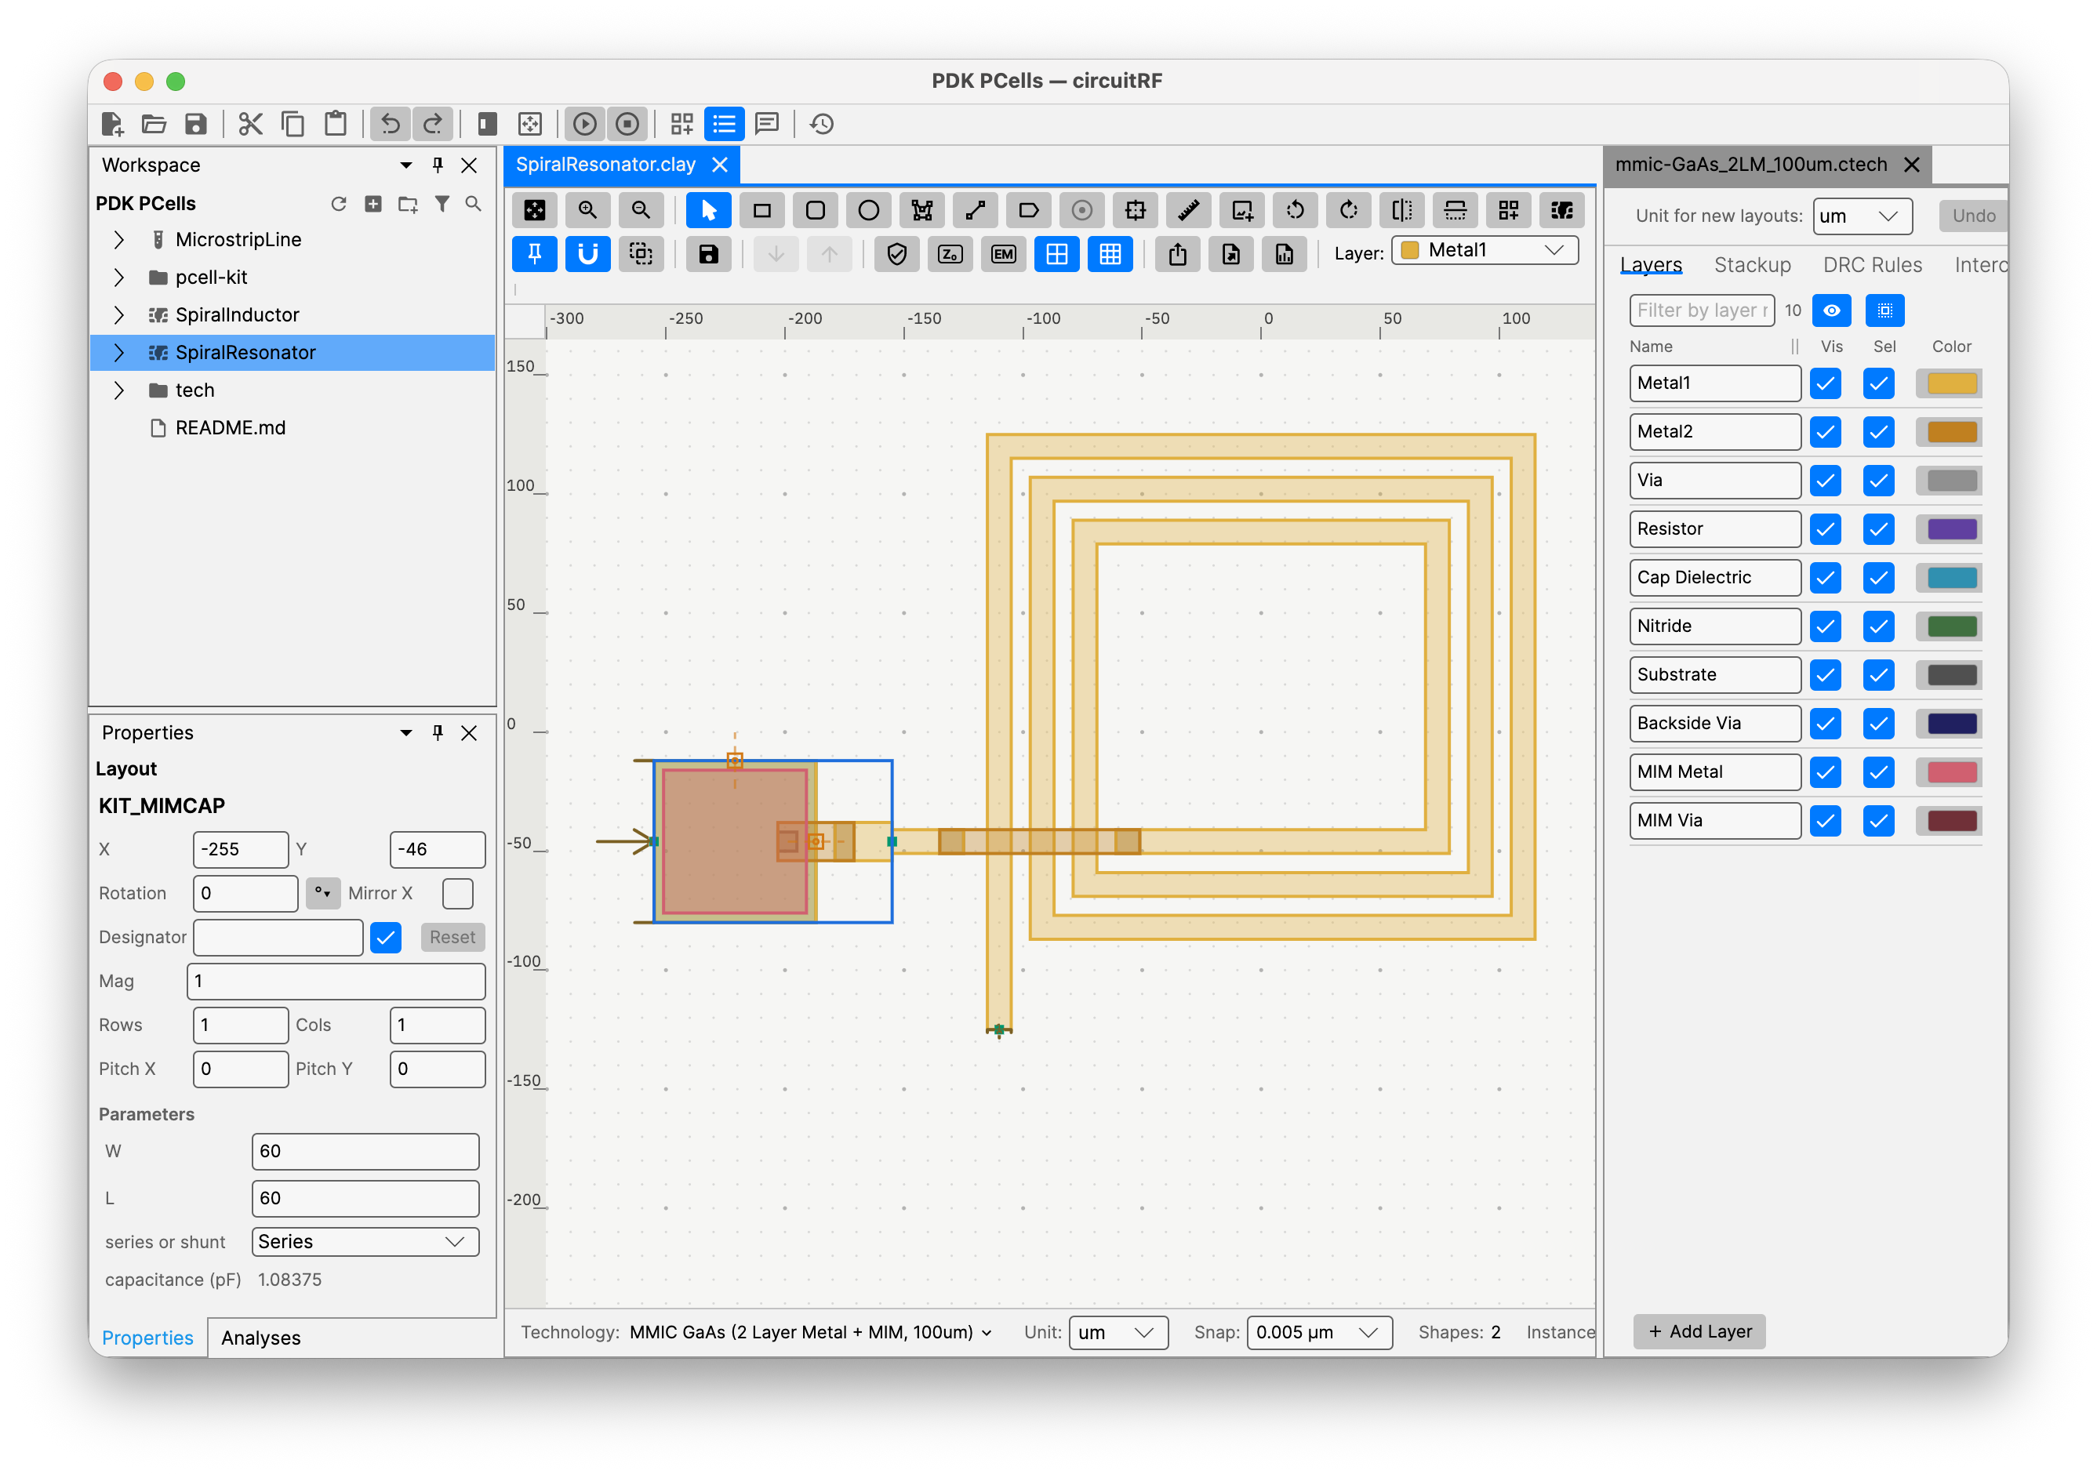The width and height of the screenshot is (2097, 1474).
Task: Click the rotate counterclockwise icon
Action: 1295,211
